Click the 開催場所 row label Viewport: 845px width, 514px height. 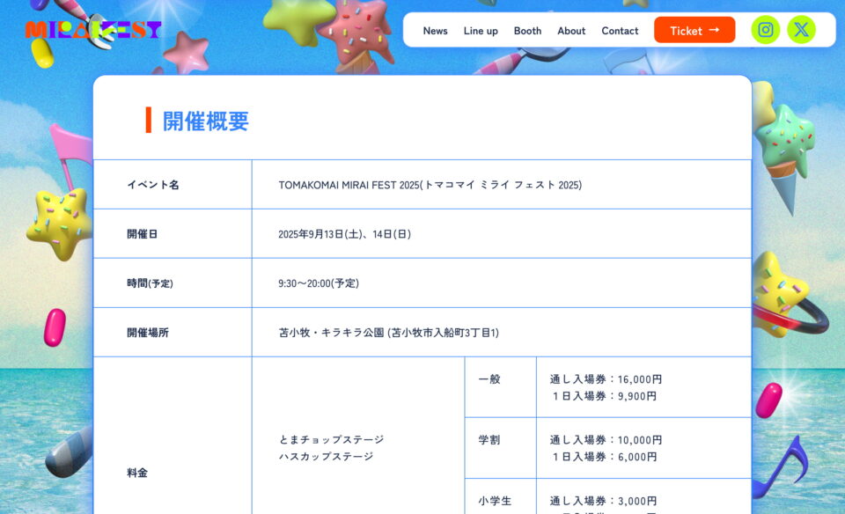pyautogui.click(x=148, y=333)
